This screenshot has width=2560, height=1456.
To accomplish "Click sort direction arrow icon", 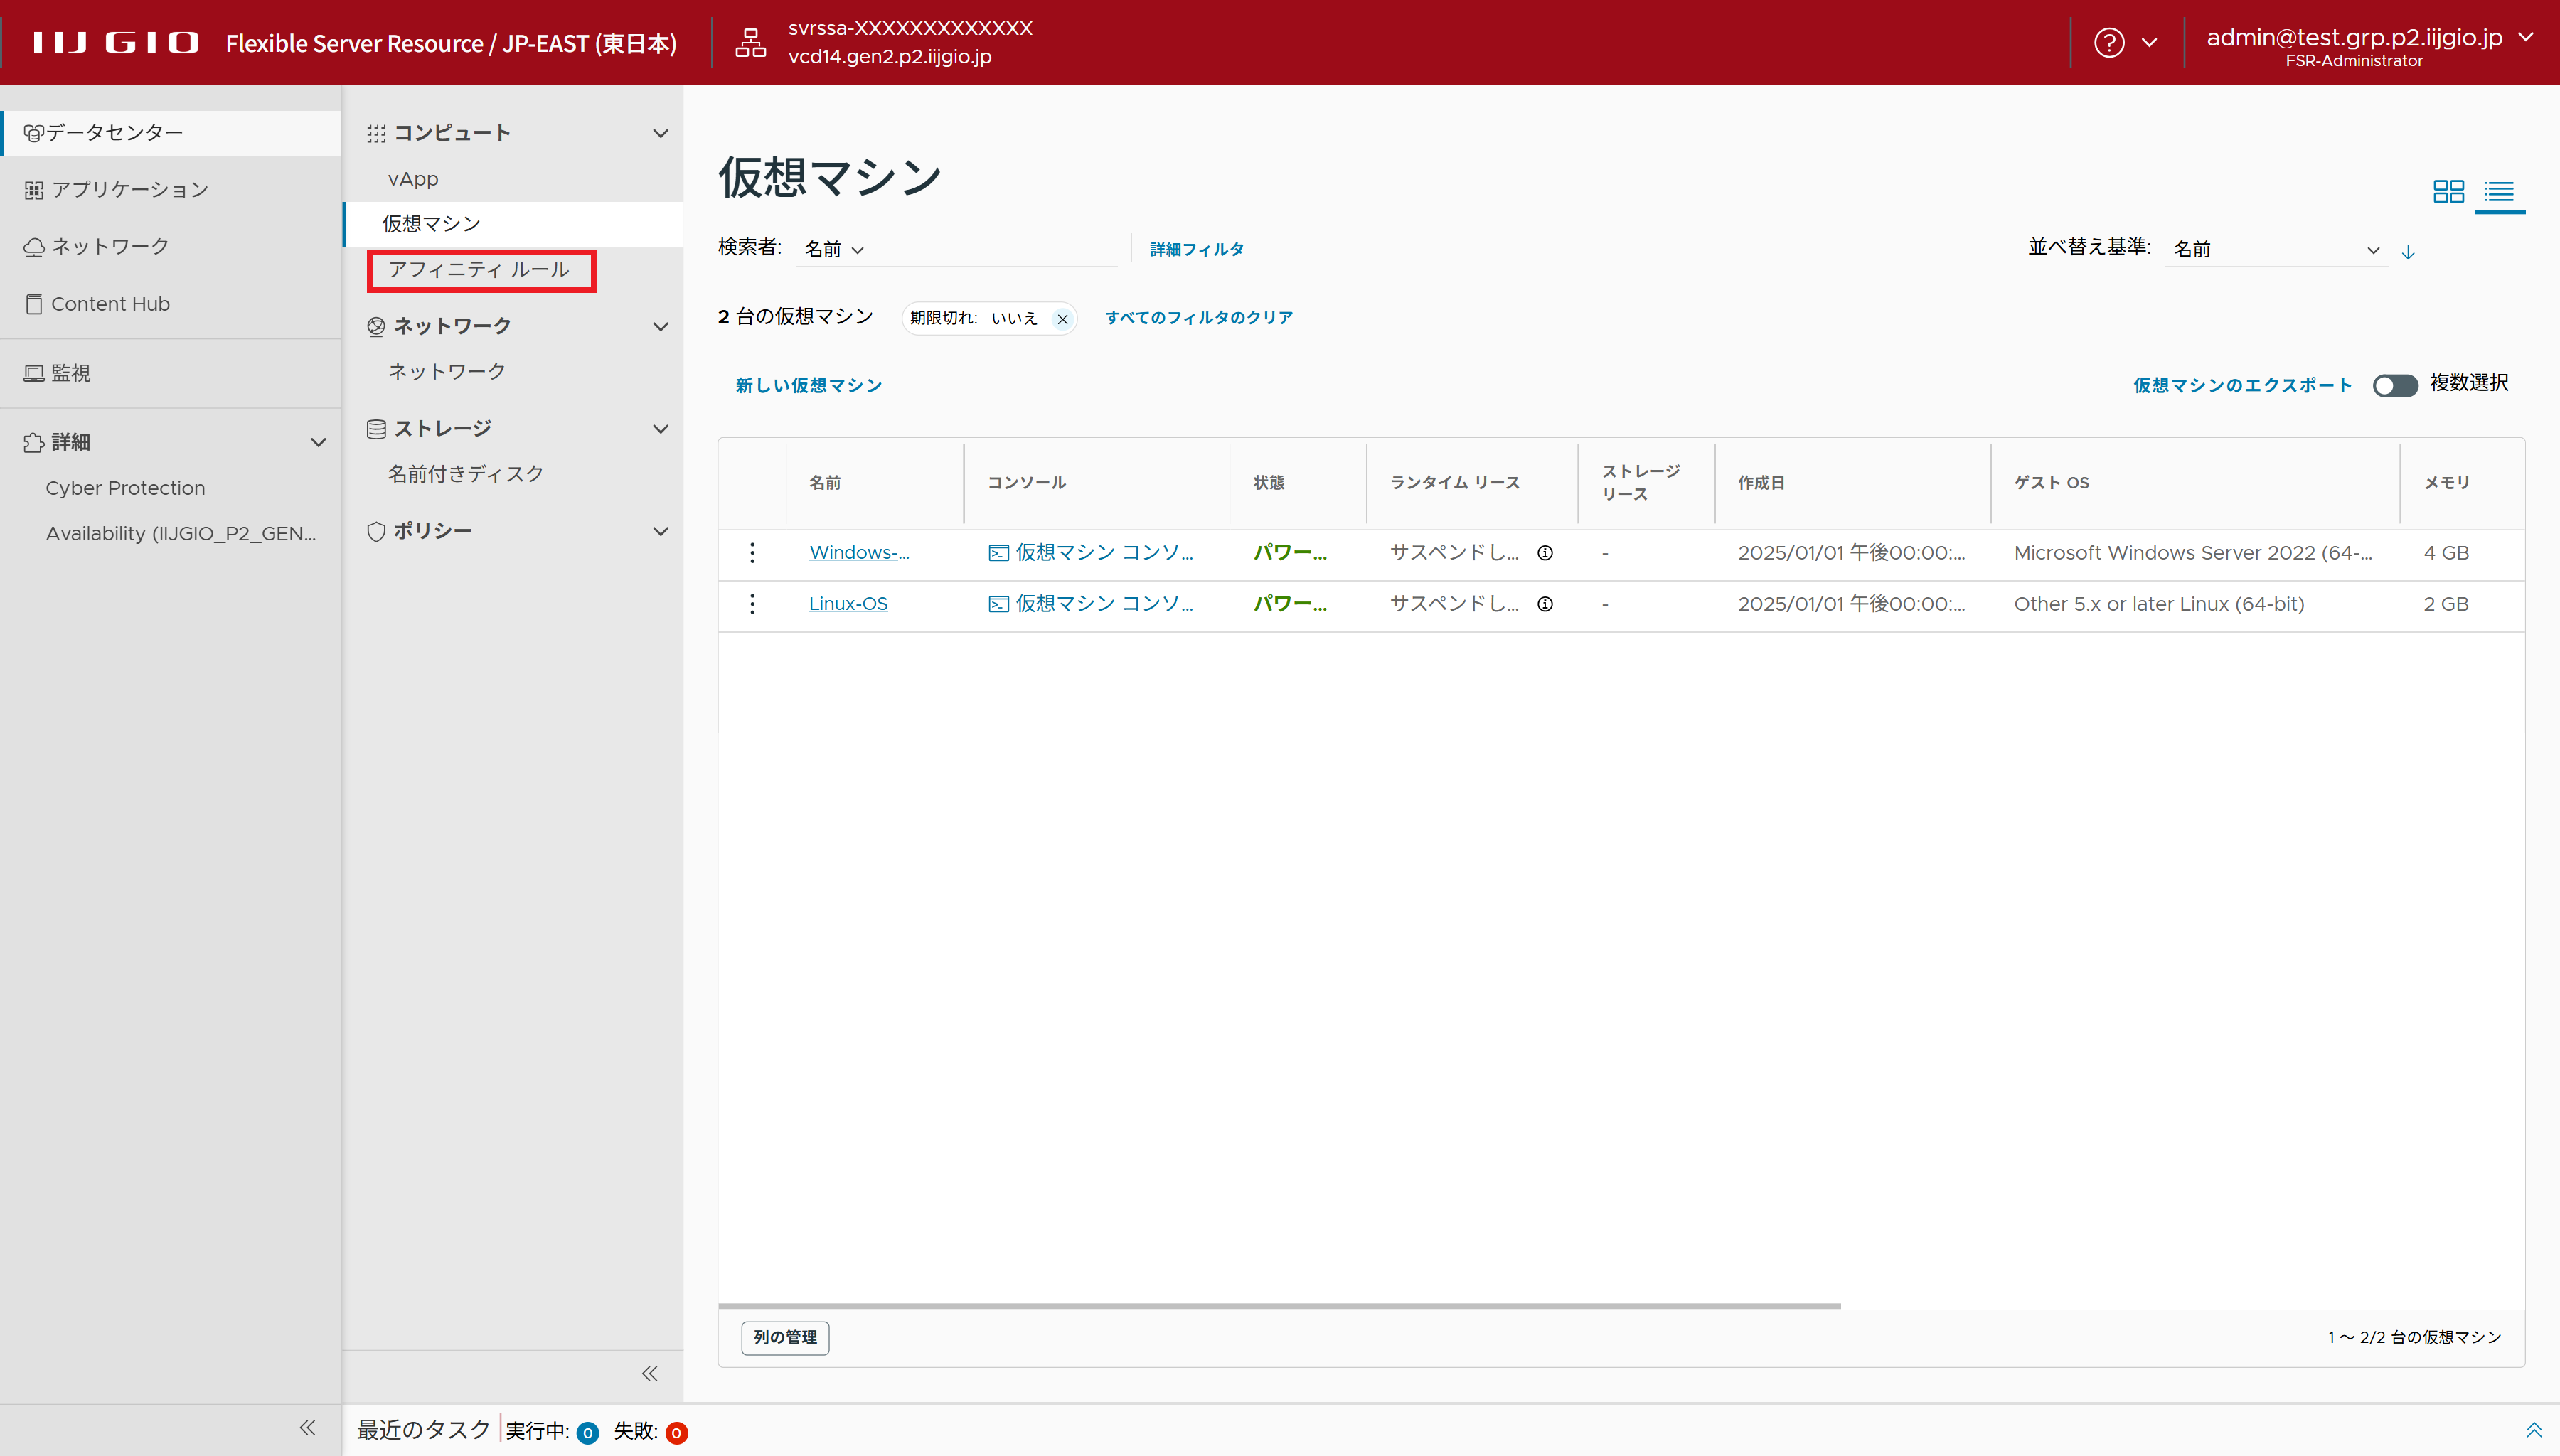I will click(x=2408, y=251).
